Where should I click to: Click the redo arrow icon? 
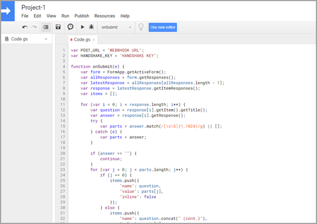coord(34,27)
